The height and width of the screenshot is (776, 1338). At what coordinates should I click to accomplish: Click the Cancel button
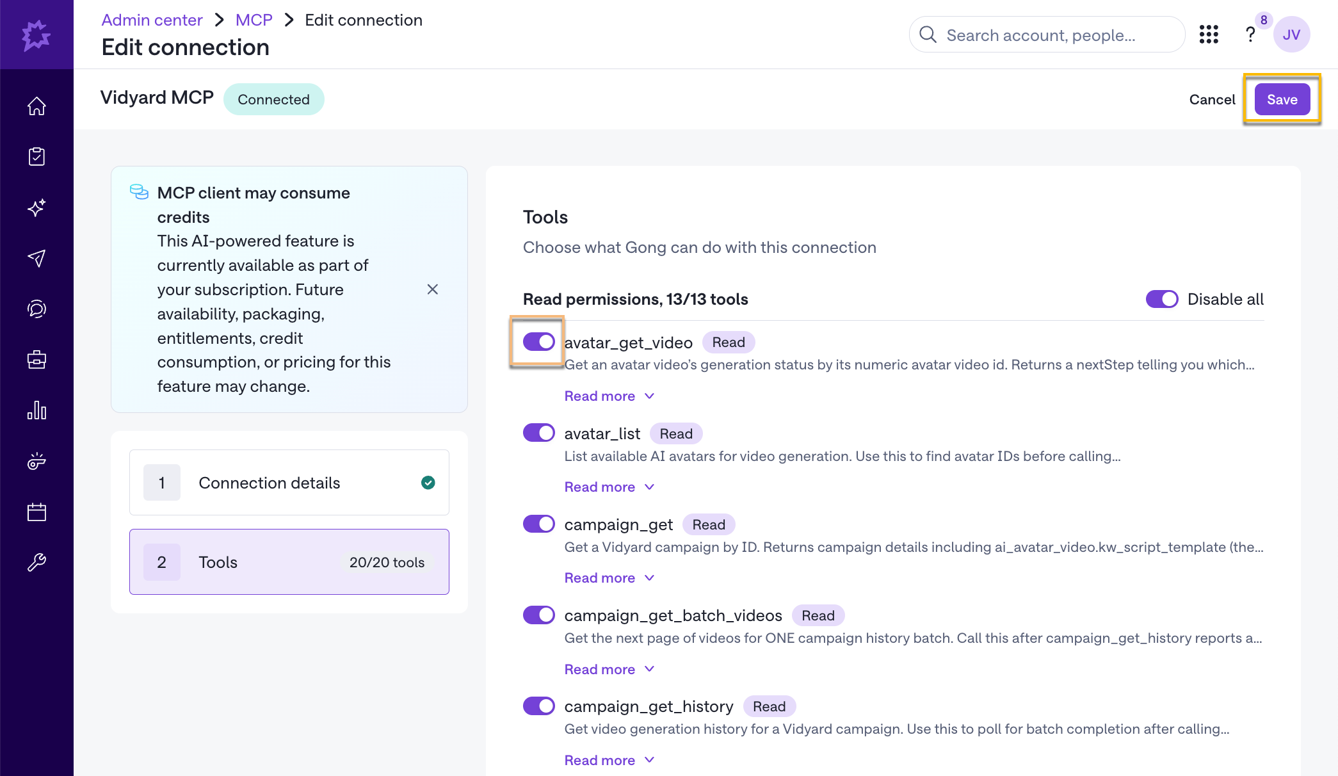coord(1212,99)
